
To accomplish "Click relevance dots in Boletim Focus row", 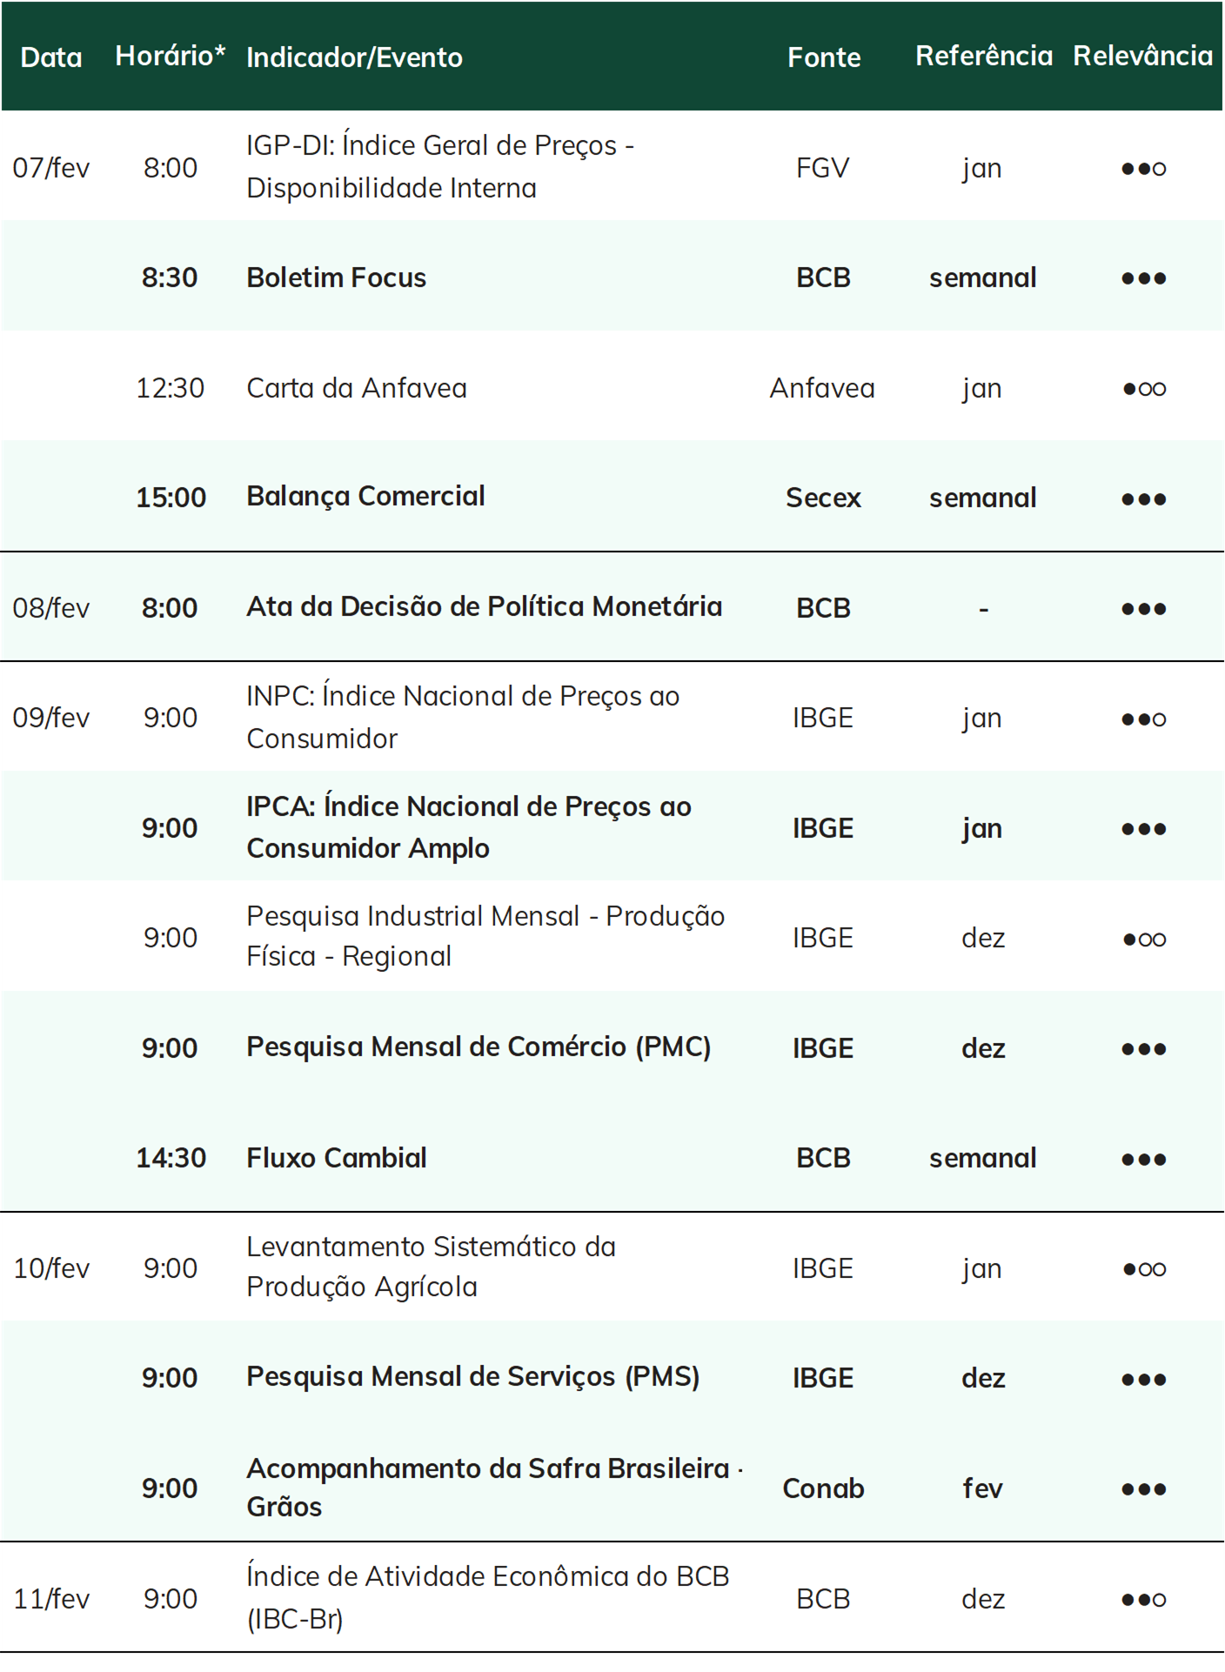I will pos(1143,278).
